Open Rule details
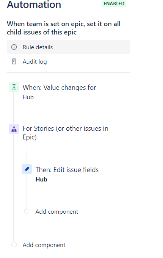Screen dimensions: 163x258 click(x=69, y=47)
